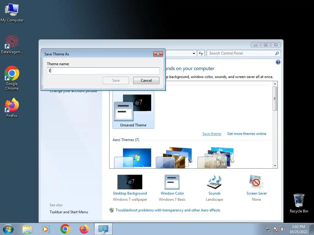This screenshot has height=235, width=314.
Task: Close the Save Theme As dialog
Action: 158,54
